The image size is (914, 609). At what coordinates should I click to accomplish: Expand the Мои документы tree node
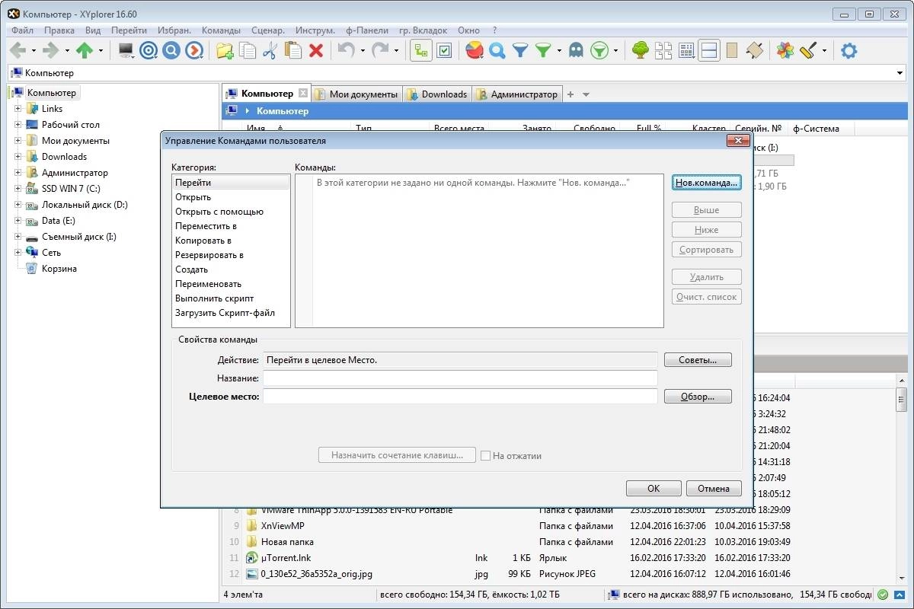pyautogui.click(x=18, y=141)
